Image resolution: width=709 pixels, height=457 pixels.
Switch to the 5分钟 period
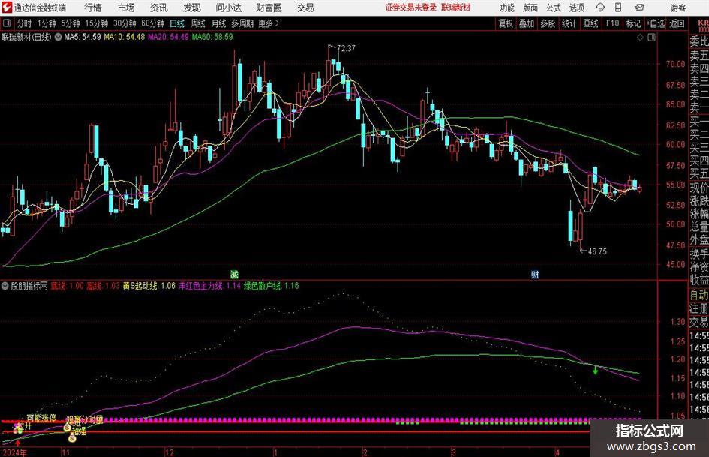click(x=71, y=23)
